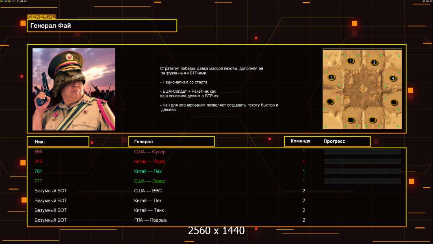433x244 pixels.
Task: Click the General Fai portrait image
Action: click(74, 89)
